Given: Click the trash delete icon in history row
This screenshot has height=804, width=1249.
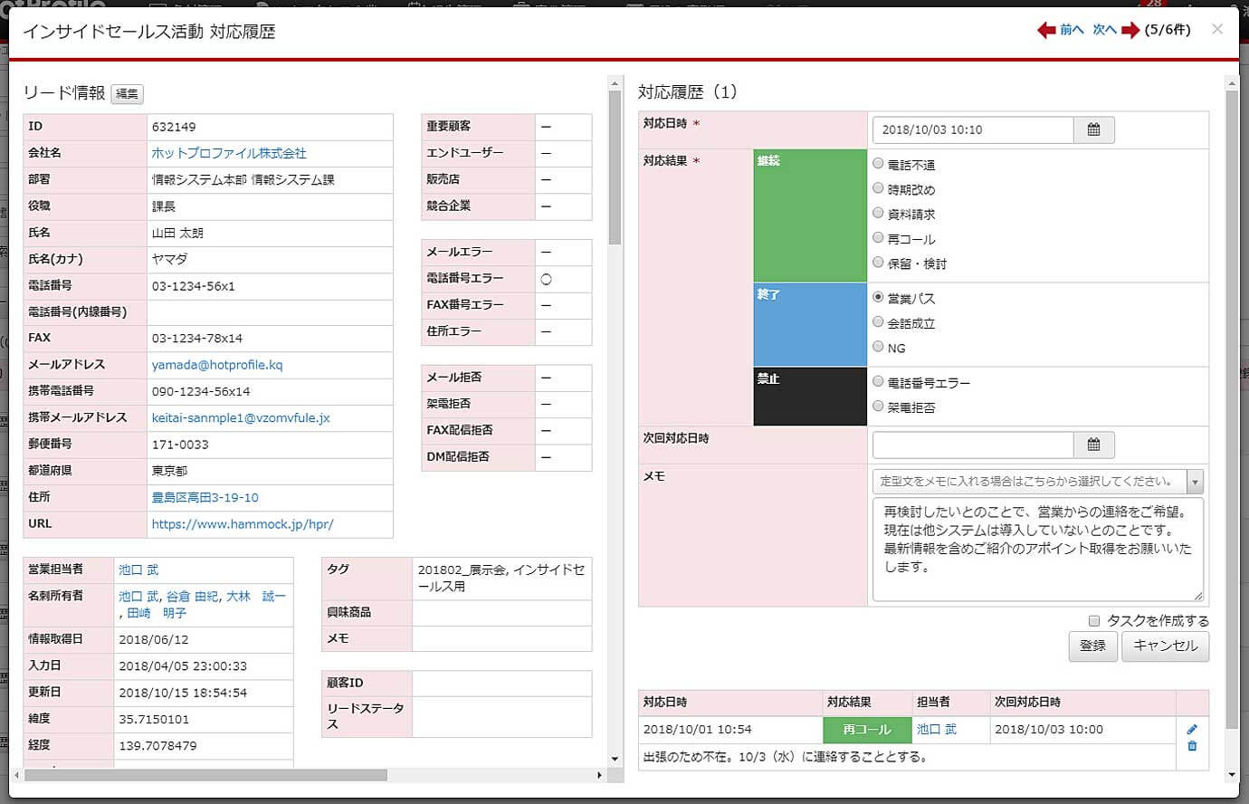Looking at the screenshot, I should [x=1192, y=746].
